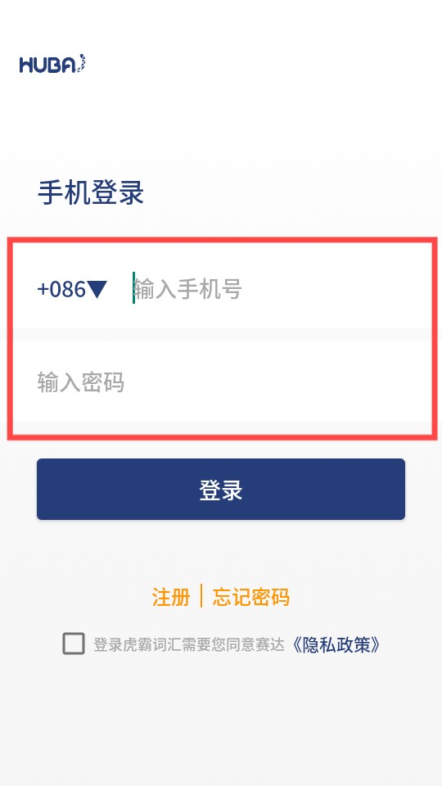The height and width of the screenshot is (786, 442).
Task: Tick the privacy agreement checkbox
Action: pyautogui.click(x=74, y=644)
